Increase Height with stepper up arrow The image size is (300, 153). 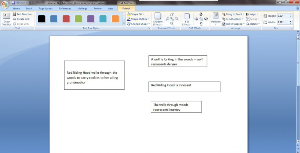tap(291, 15)
